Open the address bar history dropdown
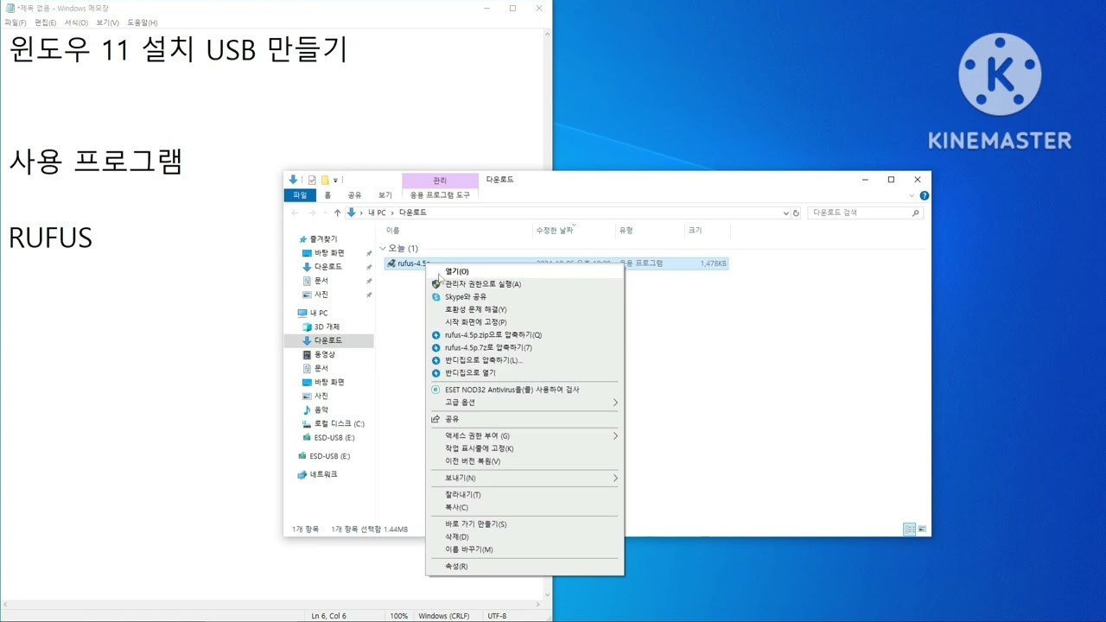Screen dimensions: 1106x622 pyautogui.click(x=785, y=213)
